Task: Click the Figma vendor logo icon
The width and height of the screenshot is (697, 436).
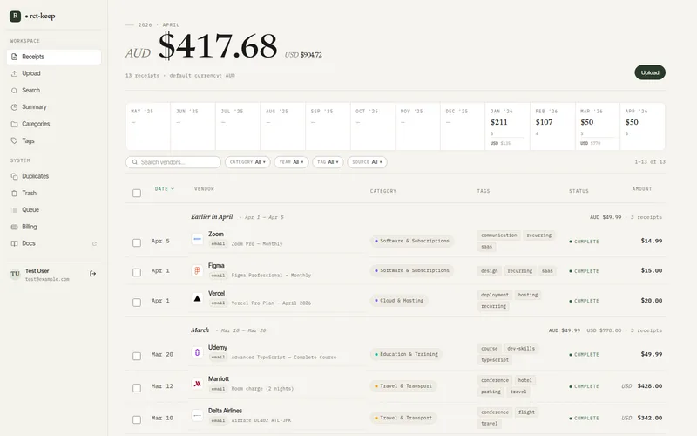Action: click(x=198, y=270)
